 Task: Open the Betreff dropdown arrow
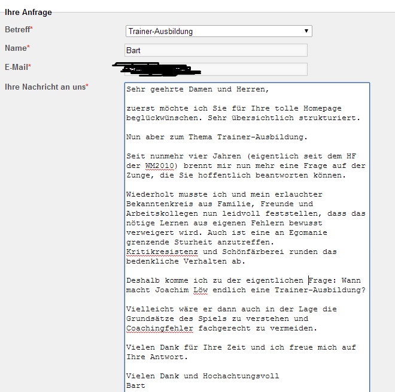pos(306,31)
